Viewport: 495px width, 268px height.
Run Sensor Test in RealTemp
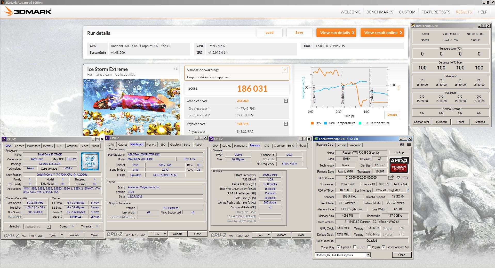click(x=421, y=122)
